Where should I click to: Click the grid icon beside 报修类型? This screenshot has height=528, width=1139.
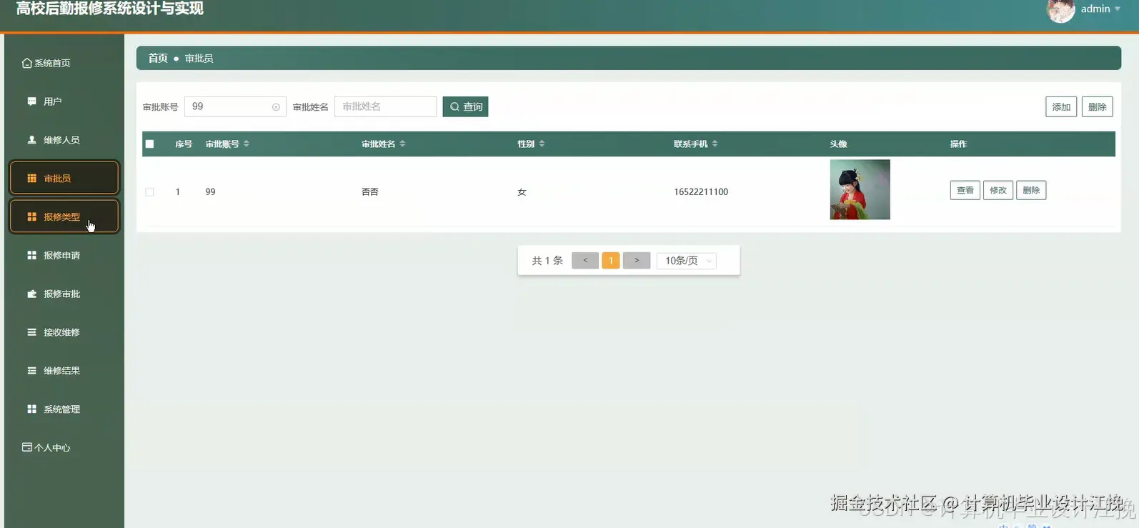(x=31, y=216)
